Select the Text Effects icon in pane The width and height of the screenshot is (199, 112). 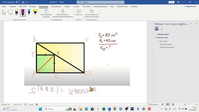162,29
